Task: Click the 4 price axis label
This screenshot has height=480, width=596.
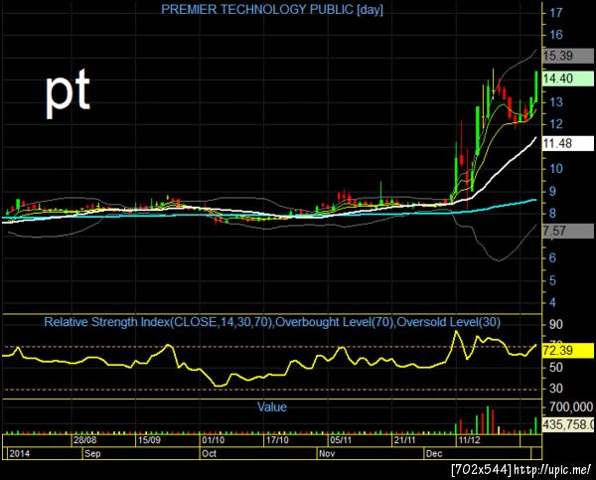Action: [x=552, y=303]
